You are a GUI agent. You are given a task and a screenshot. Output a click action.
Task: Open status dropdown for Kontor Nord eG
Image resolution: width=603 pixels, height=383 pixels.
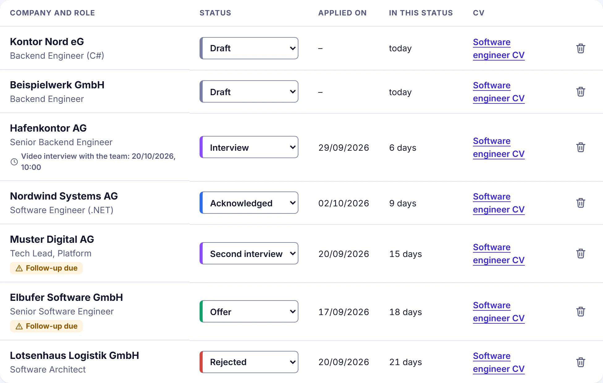pyautogui.click(x=249, y=48)
